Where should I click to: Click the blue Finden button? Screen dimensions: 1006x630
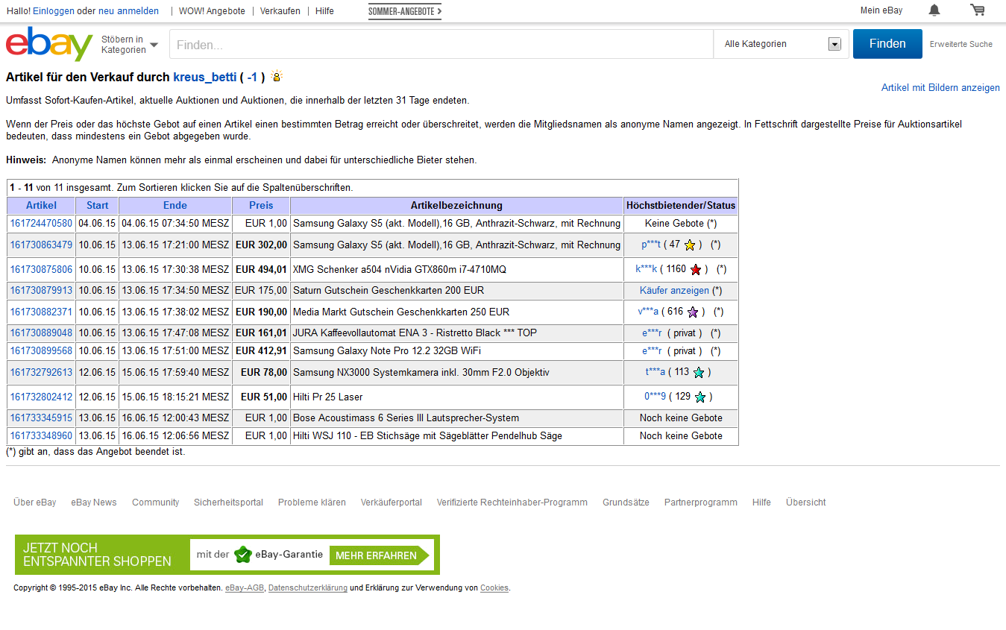[887, 44]
